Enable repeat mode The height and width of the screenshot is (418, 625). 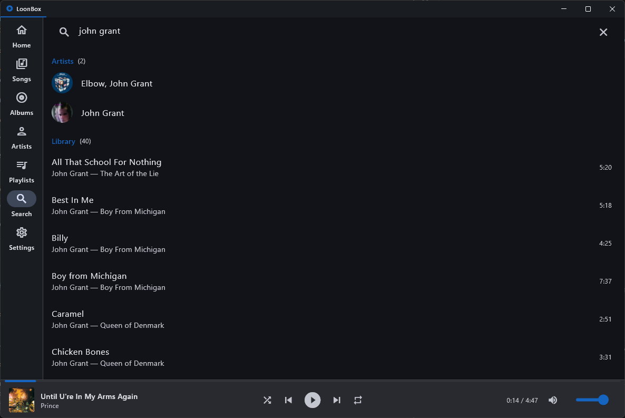358,400
